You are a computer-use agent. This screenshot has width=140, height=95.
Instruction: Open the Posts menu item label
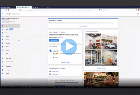pos(7,29)
